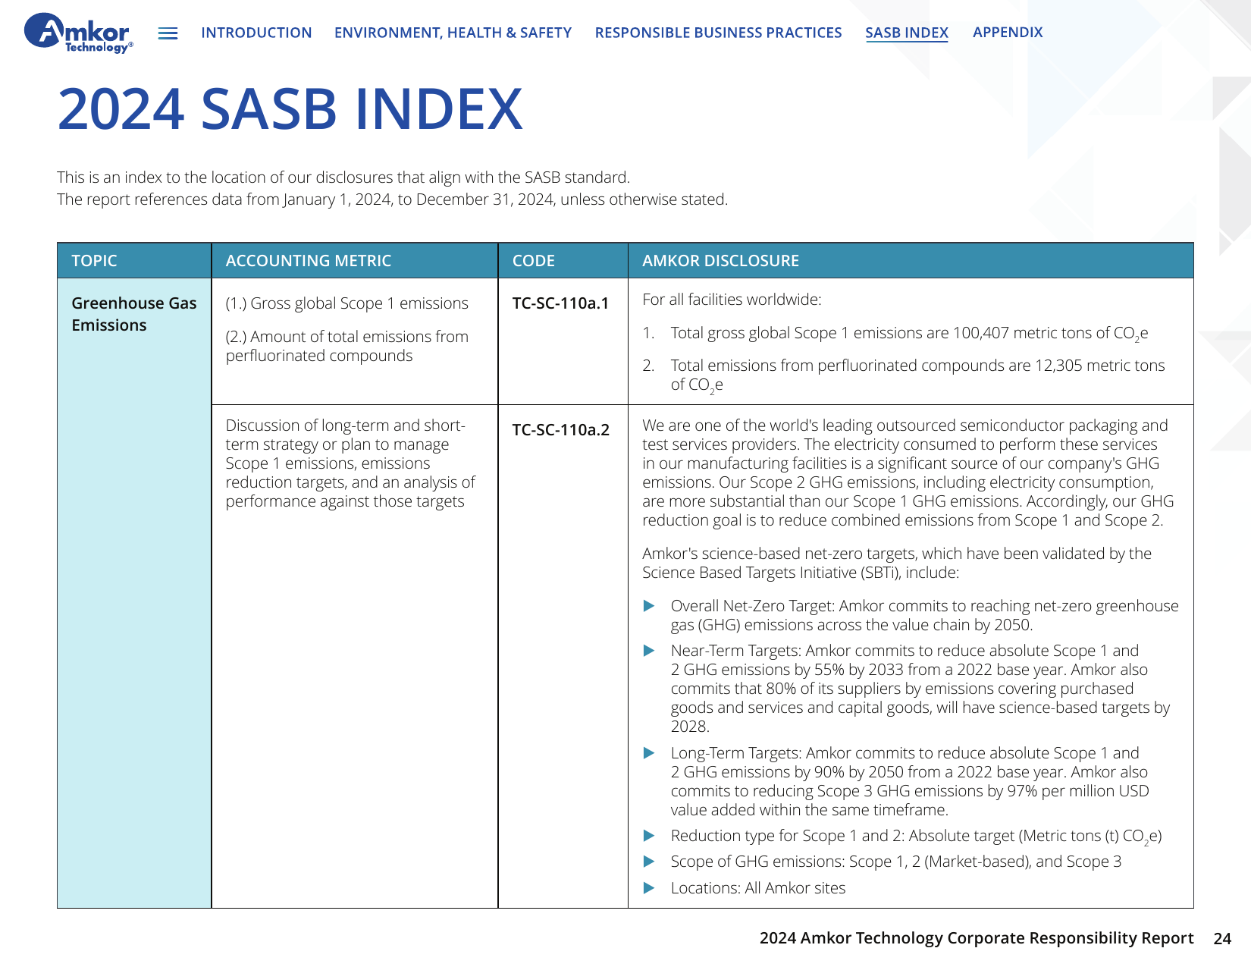The height and width of the screenshot is (967, 1251).
Task: Open the hamburger menu icon
Action: (x=168, y=33)
